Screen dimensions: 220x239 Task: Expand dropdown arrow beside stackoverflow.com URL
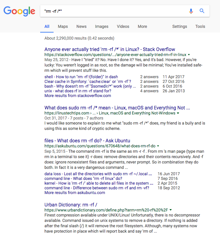(x=189, y=55)
